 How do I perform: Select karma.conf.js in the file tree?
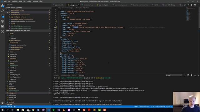(14, 61)
